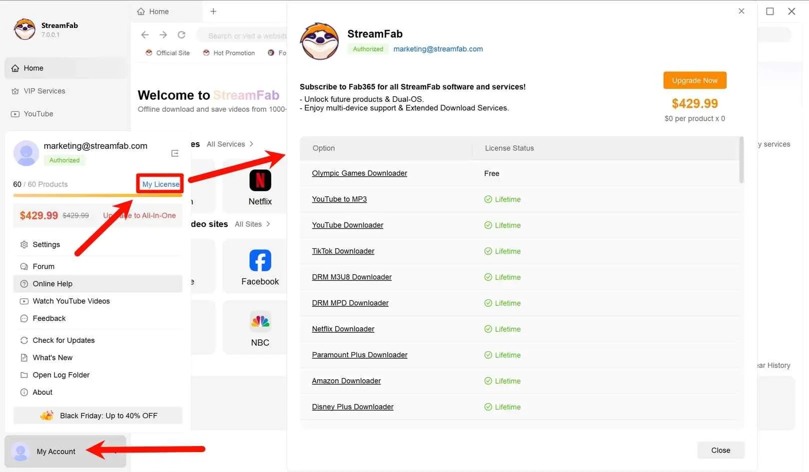Open Settings from the account menu
The width and height of the screenshot is (809, 472).
click(x=46, y=244)
